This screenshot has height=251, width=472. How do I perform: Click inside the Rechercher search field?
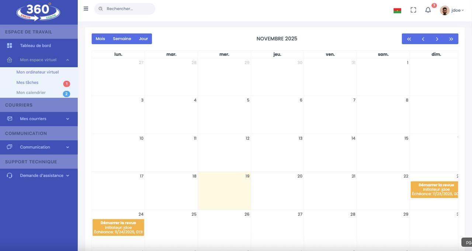(125, 8)
